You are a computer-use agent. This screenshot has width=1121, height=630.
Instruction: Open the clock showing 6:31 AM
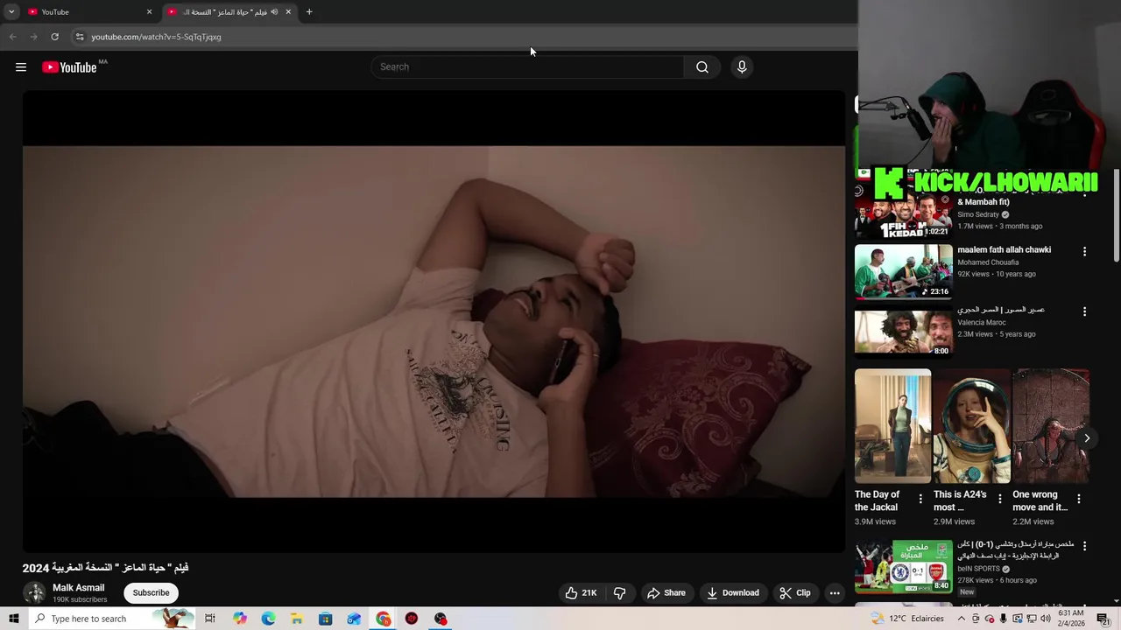pyautogui.click(x=1071, y=619)
